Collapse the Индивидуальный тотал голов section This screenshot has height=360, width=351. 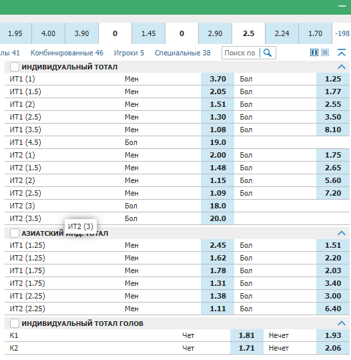(342, 323)
